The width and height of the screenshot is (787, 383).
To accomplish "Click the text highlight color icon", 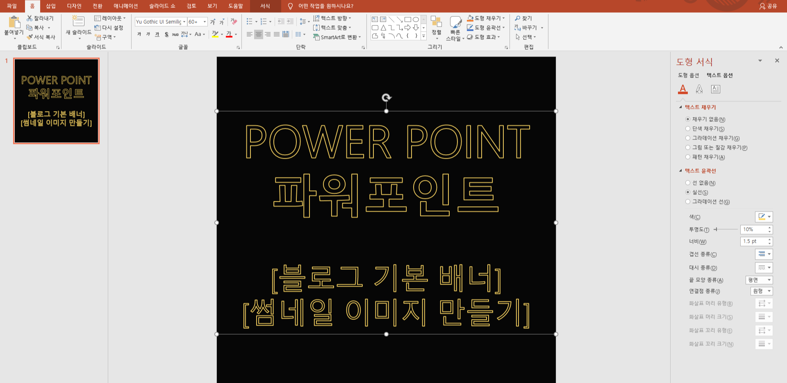I will [215, 34].
